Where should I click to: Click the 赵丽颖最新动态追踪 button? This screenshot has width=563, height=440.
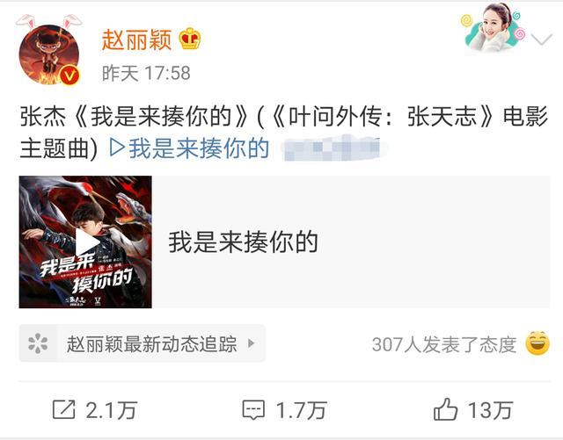(143, 343)
